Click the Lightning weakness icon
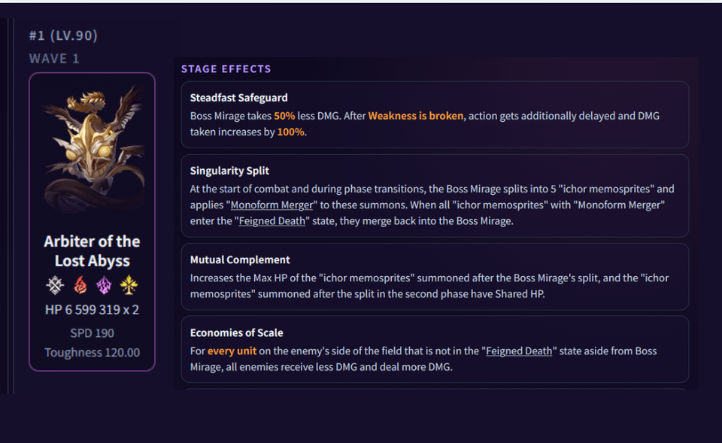Screen dimensions: 722x443 tap(104, 285)
